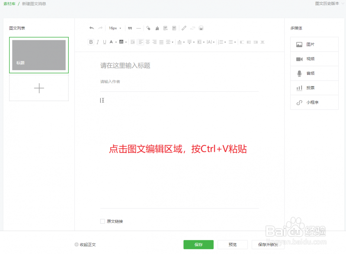Screen dimensions: 346x254
Task: Go back to 素材库 via breadcrumb
Action: point(9,4)
